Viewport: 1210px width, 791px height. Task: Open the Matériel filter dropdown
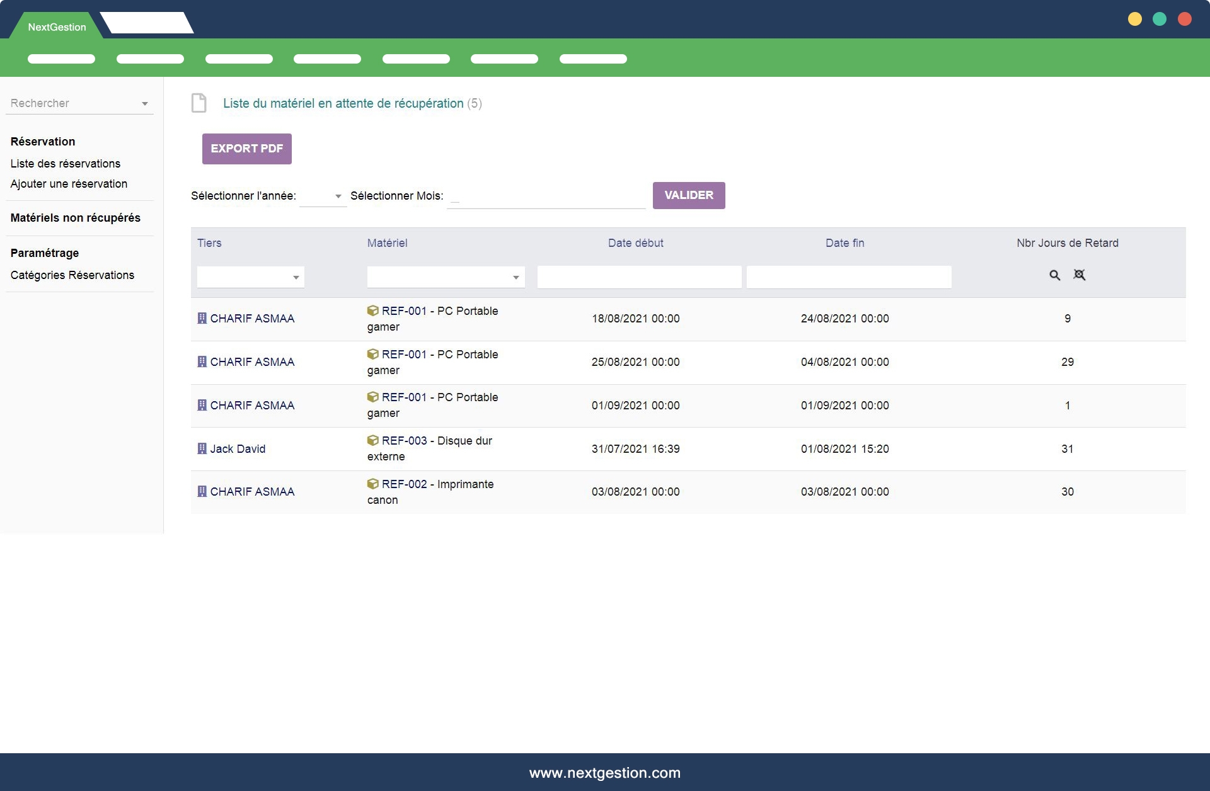516,277
